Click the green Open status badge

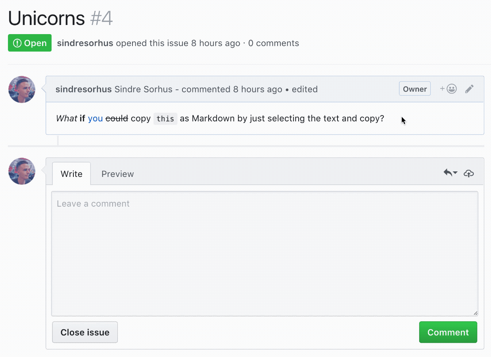click(x=30, y=43)
